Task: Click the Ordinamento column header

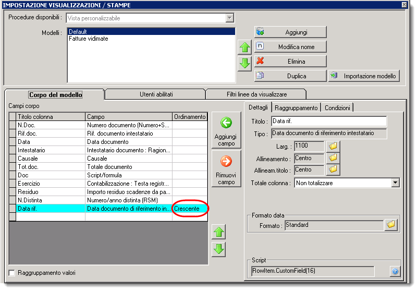Action: pyautogui.click(x=190, y=117)
